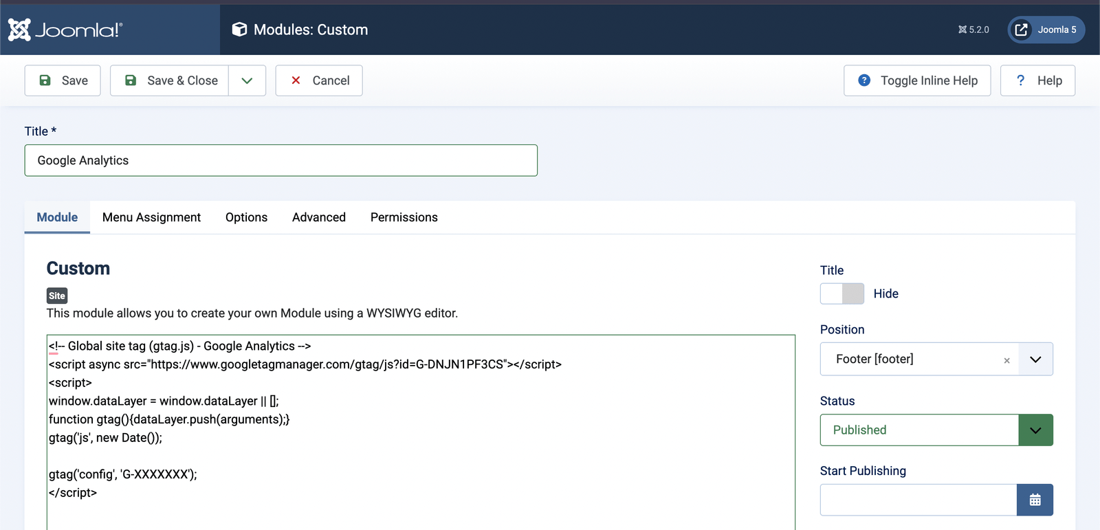The height and width of the screenshot is (530, 1100).
Task: Click the "Custom" module heading
Action: click(x=78, y=268)
